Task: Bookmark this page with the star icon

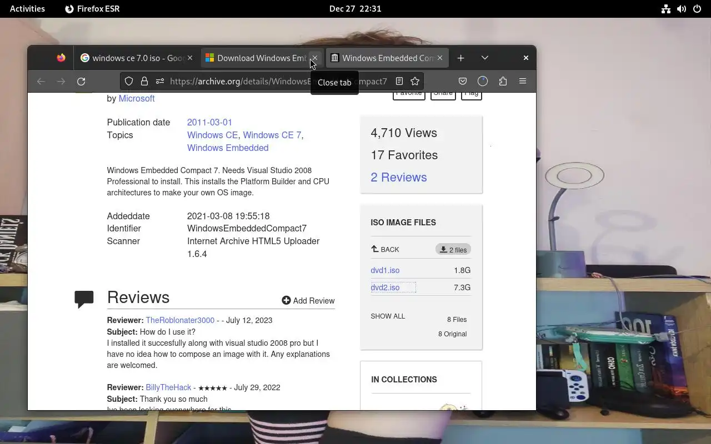Action: click(x=414, y=81)
